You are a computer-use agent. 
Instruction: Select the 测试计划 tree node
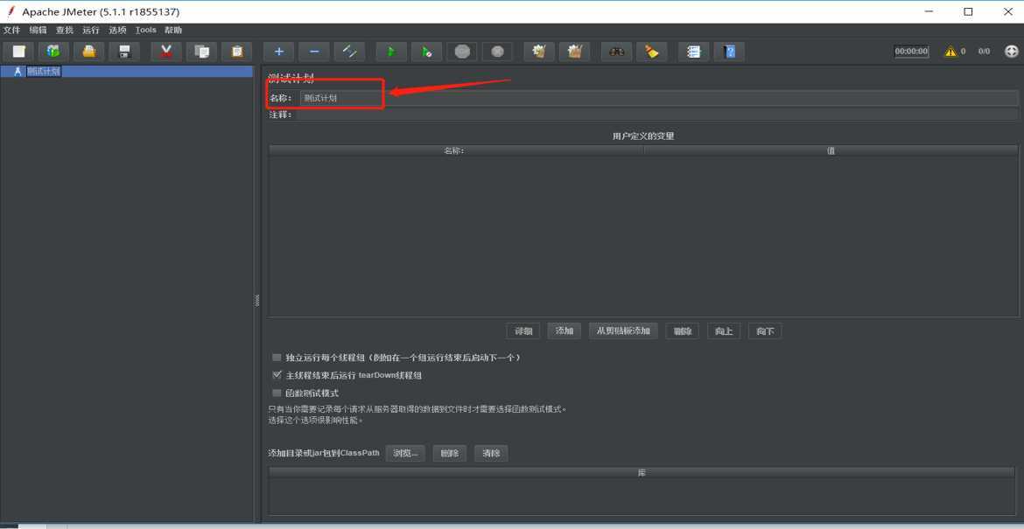tap(44, 72)
